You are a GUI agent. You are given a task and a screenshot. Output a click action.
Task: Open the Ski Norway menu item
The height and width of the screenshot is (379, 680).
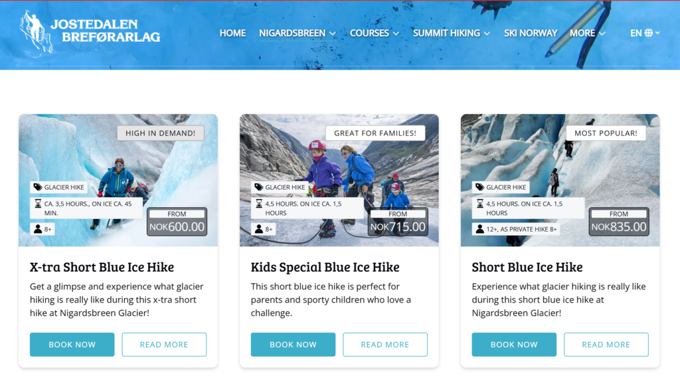pos(531,33)
